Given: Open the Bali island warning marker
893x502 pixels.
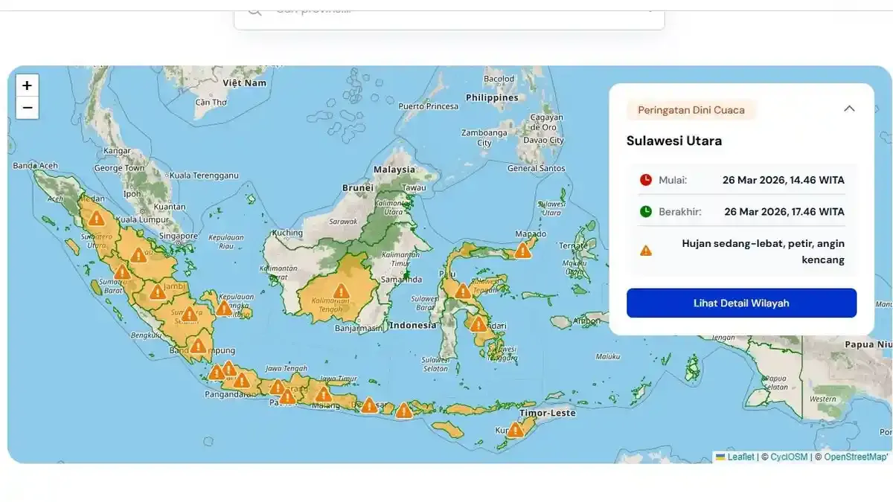Looking at the screenshot, I should pos(369,405).
